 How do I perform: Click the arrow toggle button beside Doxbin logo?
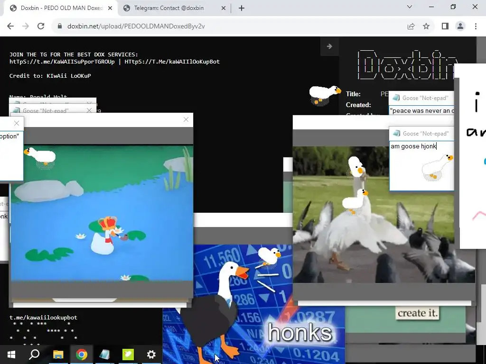329,46
